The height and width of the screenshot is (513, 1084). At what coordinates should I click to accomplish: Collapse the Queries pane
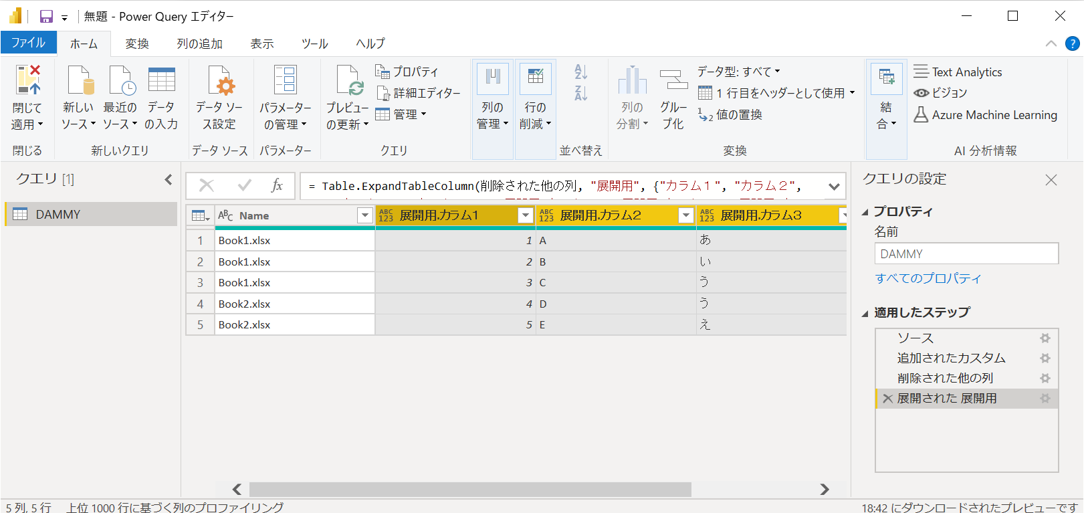(x=169, y=179)
